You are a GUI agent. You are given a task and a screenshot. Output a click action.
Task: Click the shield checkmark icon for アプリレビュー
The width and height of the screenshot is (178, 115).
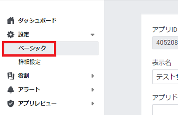tap(11, 103)
